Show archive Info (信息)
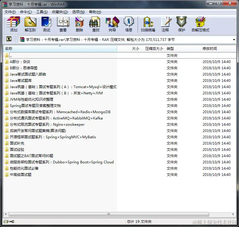 pyautogui.click(x=129, y=24)
